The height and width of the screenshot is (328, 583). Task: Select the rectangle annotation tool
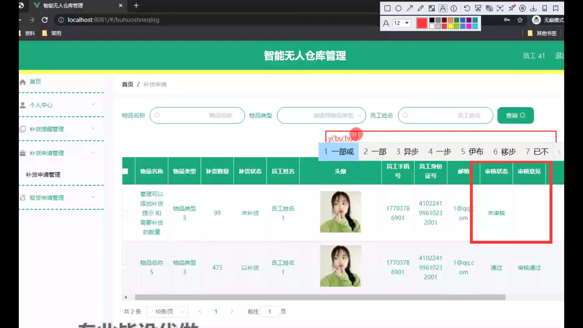[x=387, y=8]
